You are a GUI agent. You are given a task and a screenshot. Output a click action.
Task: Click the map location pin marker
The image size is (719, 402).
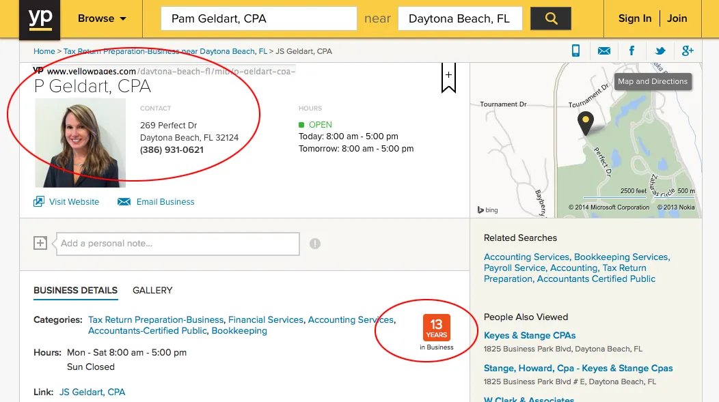(x=585, y=123)
